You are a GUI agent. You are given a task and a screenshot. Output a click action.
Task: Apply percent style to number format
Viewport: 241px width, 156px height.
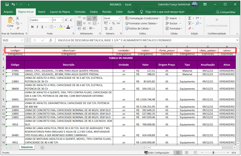(x=113, y=23)
